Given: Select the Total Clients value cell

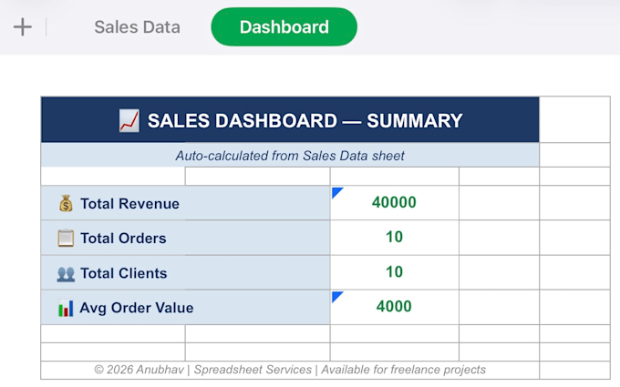Looking at the screenshot, I should pos(394,272).
